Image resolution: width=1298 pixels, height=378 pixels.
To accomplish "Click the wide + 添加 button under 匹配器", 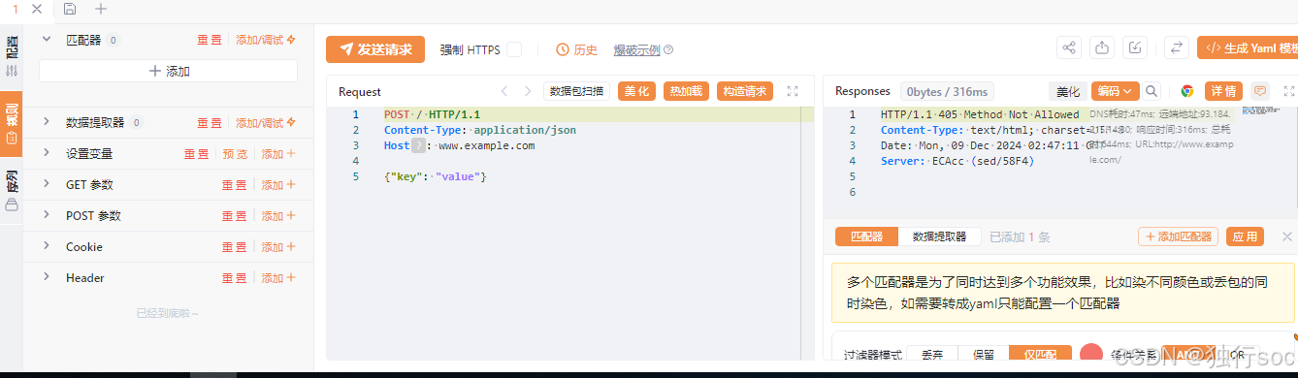I will point(168,71).
